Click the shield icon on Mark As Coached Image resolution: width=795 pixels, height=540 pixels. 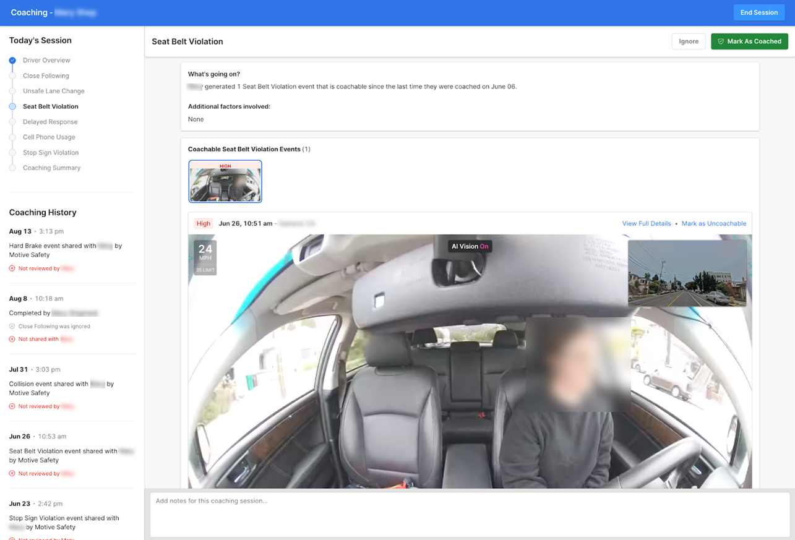coord(721,41)
